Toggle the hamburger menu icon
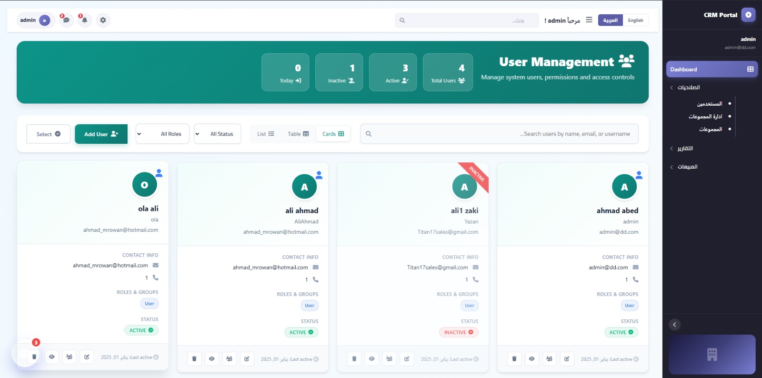 (589, 20)
